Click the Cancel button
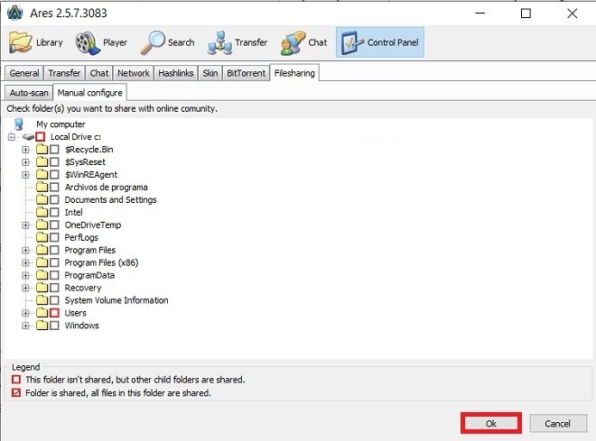The height and width of the screenshot is (441, 596). [557, 423]
